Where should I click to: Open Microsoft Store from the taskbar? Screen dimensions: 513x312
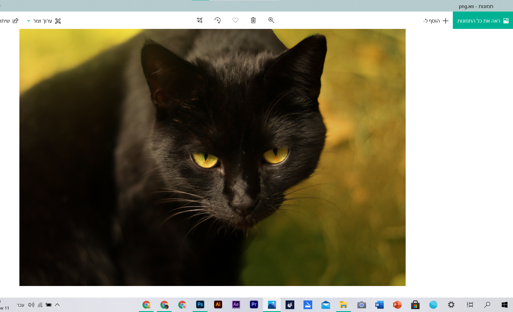point(415,304)
